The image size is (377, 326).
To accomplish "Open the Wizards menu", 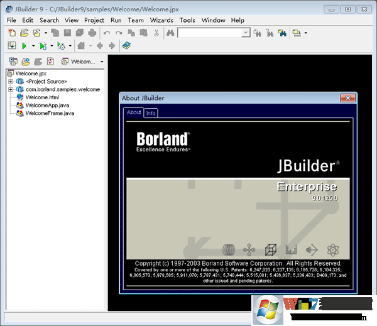I will [x=161, y=20].
